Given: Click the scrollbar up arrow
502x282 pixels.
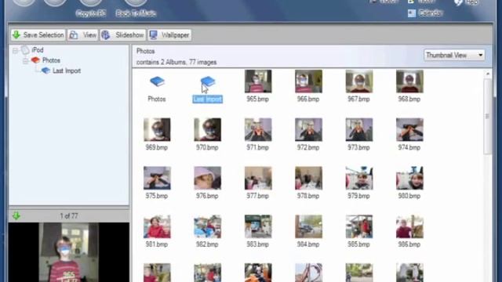Looking at the screenshot, I should click(488, 74).
